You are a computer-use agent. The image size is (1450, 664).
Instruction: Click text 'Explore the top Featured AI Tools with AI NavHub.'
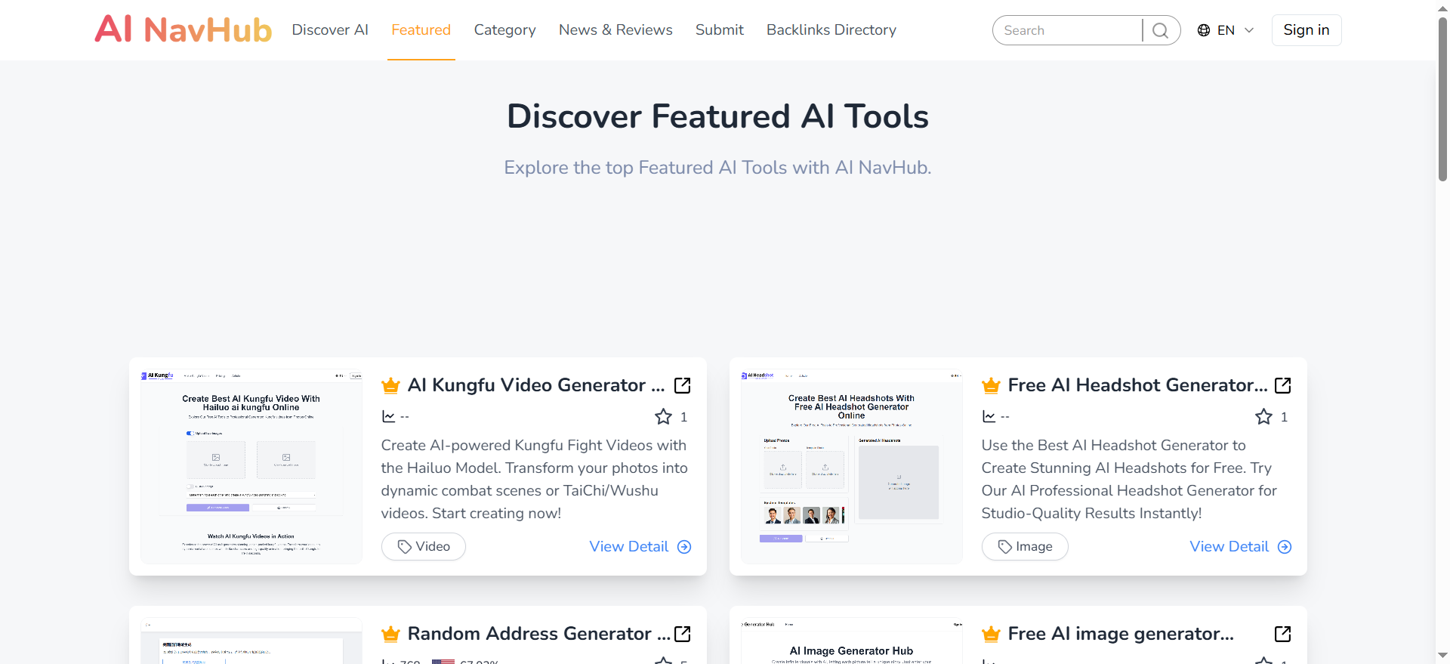click(x=717, y=168)
